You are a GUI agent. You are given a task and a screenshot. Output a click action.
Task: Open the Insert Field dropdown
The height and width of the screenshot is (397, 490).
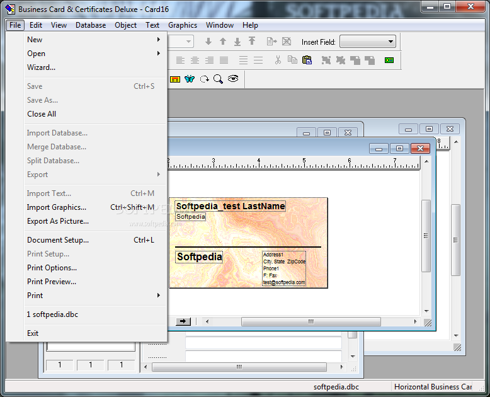pyautogui.click(x=368, y=42)
